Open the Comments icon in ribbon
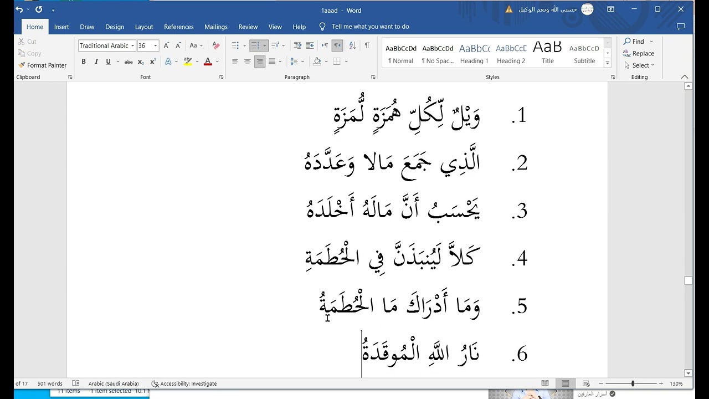This screenshot has height=399, width=709. tap(681, 27)
